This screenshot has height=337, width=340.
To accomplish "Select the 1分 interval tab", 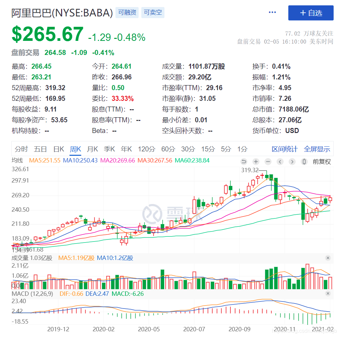I will pyautogui.click(x=242, y=149).
